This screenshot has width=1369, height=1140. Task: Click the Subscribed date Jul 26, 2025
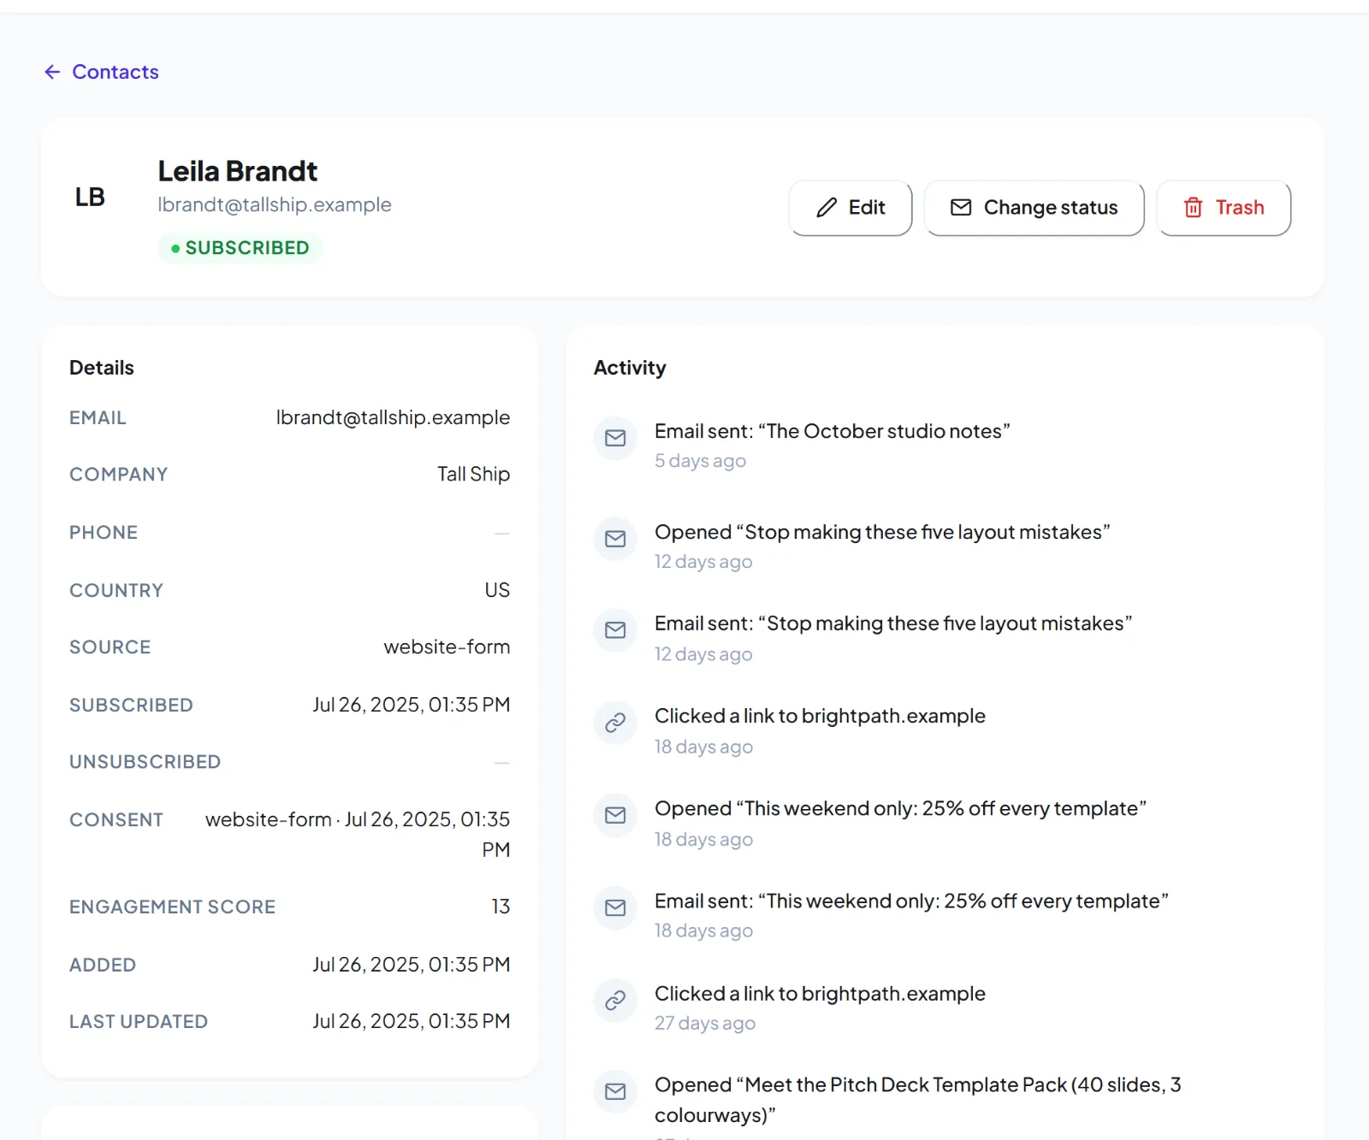pos(411,705)
